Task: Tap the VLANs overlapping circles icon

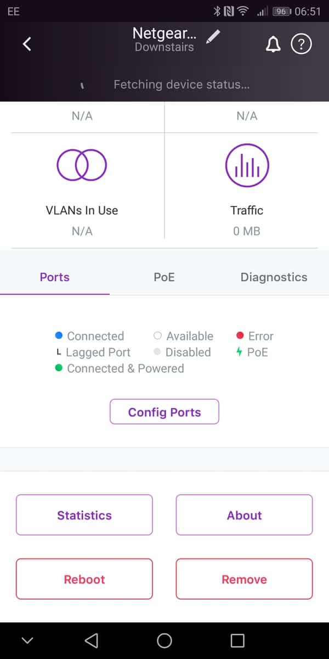Action: pos(82,165)
